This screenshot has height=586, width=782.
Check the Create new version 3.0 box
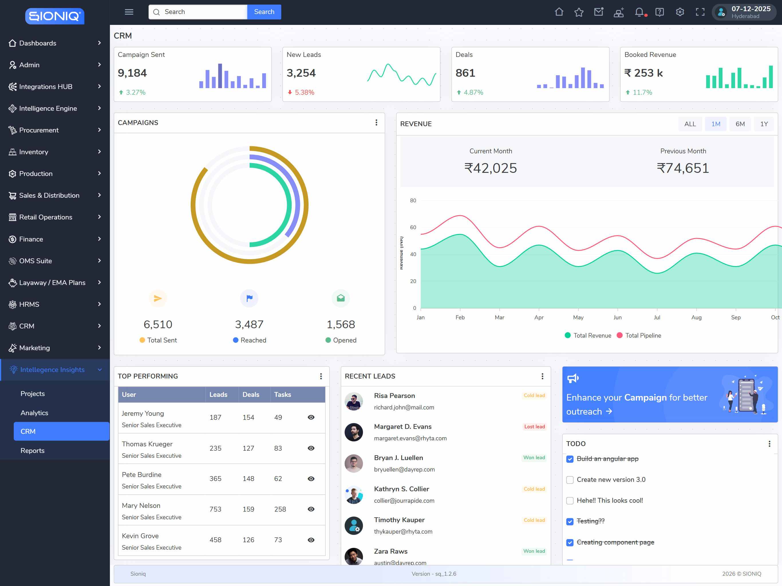(x=570, y=480)
